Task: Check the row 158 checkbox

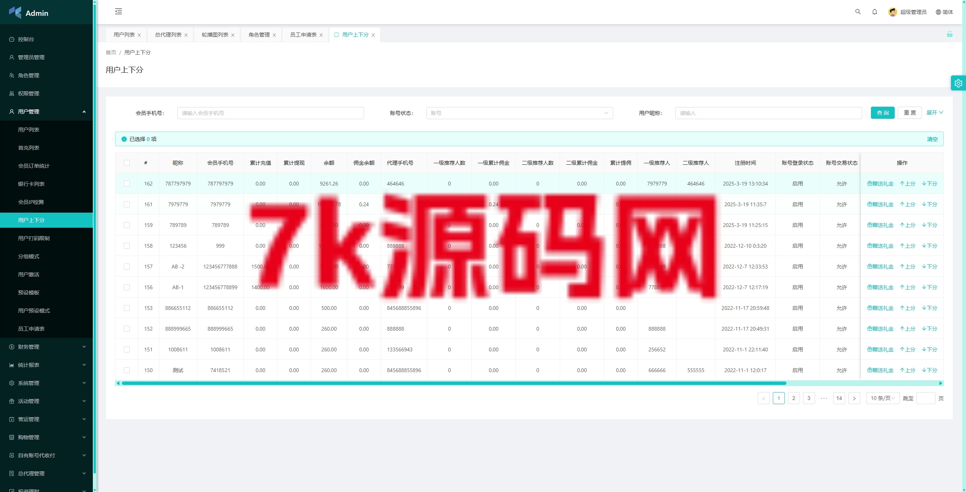Action: pyautogui.click(x=127, y=246)
